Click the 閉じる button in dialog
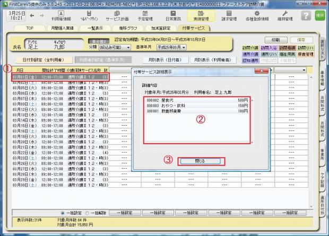 point(202,161)
